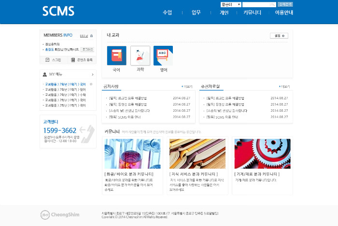Click the 과학 label under the flask icon

(x=140, y=69)
